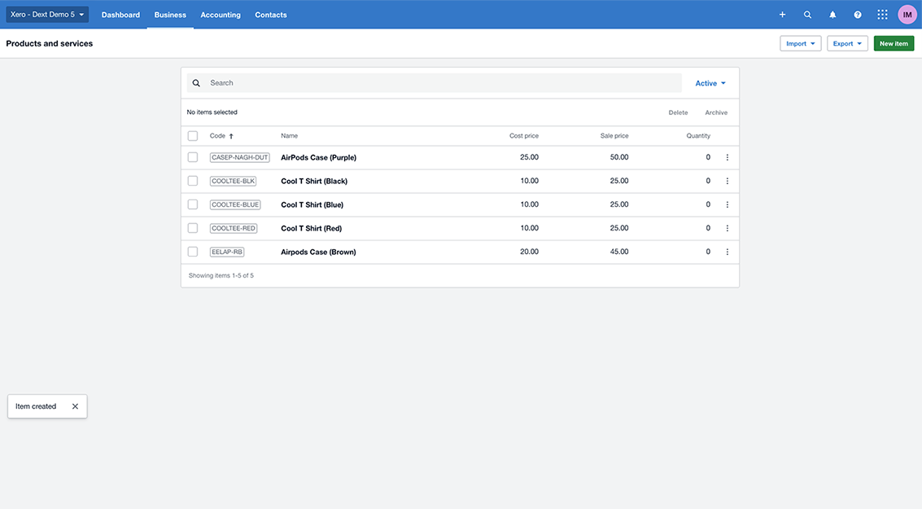922x509 pixels.
Task: Expand the Active status filter dropdown
Action: [710, 83]
